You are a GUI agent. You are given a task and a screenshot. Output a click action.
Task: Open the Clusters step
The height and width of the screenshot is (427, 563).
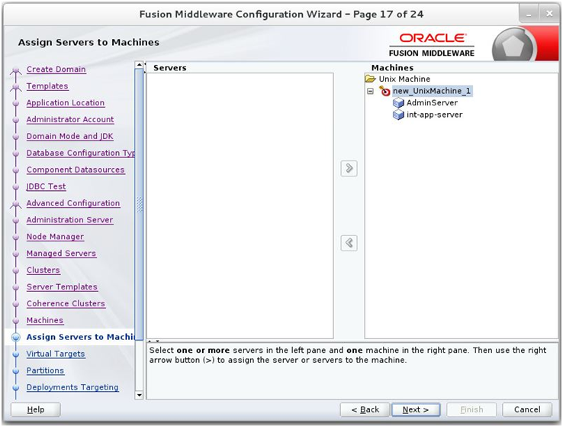43,270
